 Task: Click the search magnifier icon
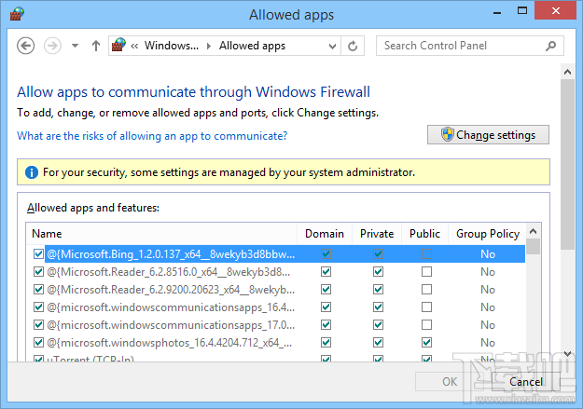pyautogui.click(x=550, y=46)
